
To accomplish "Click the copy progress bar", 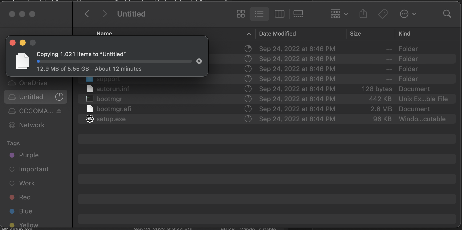I will coord(114,61).
